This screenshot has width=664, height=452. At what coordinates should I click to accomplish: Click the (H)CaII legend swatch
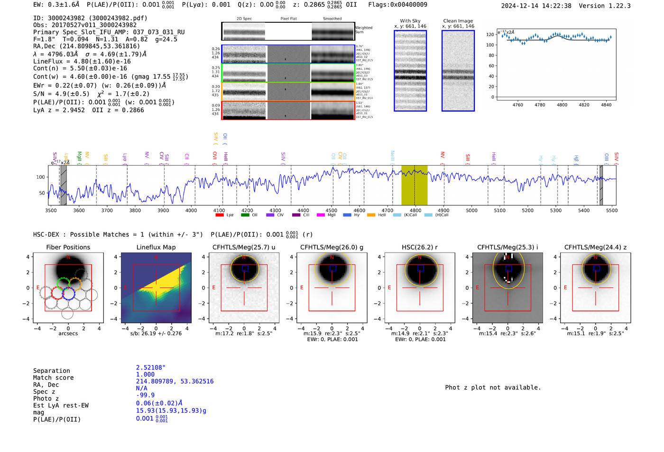(x=428, y=215)
